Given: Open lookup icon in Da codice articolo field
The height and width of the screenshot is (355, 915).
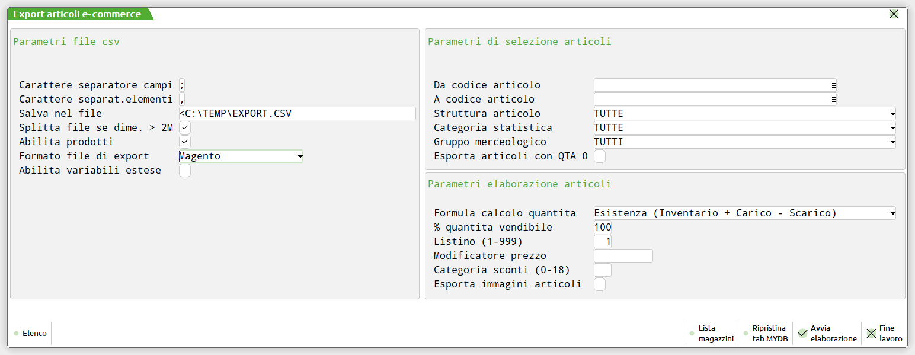Looking at the screenshot, I should pyautogui.click(x=833, y=85).
